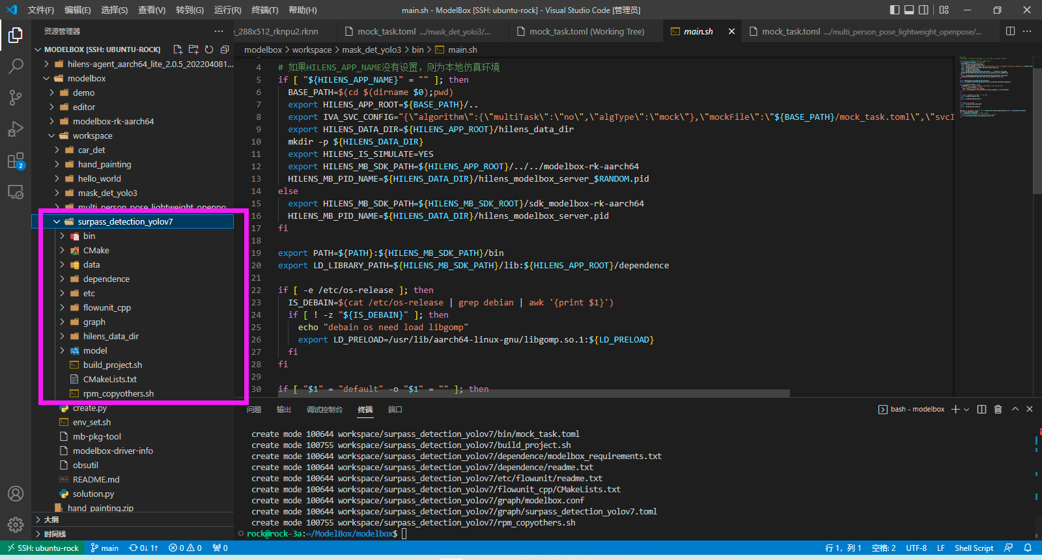The image size is (1042, 560).
Task: Open Source Control view in activity bar
Action: pyautogui.click(x=16, y=98)
